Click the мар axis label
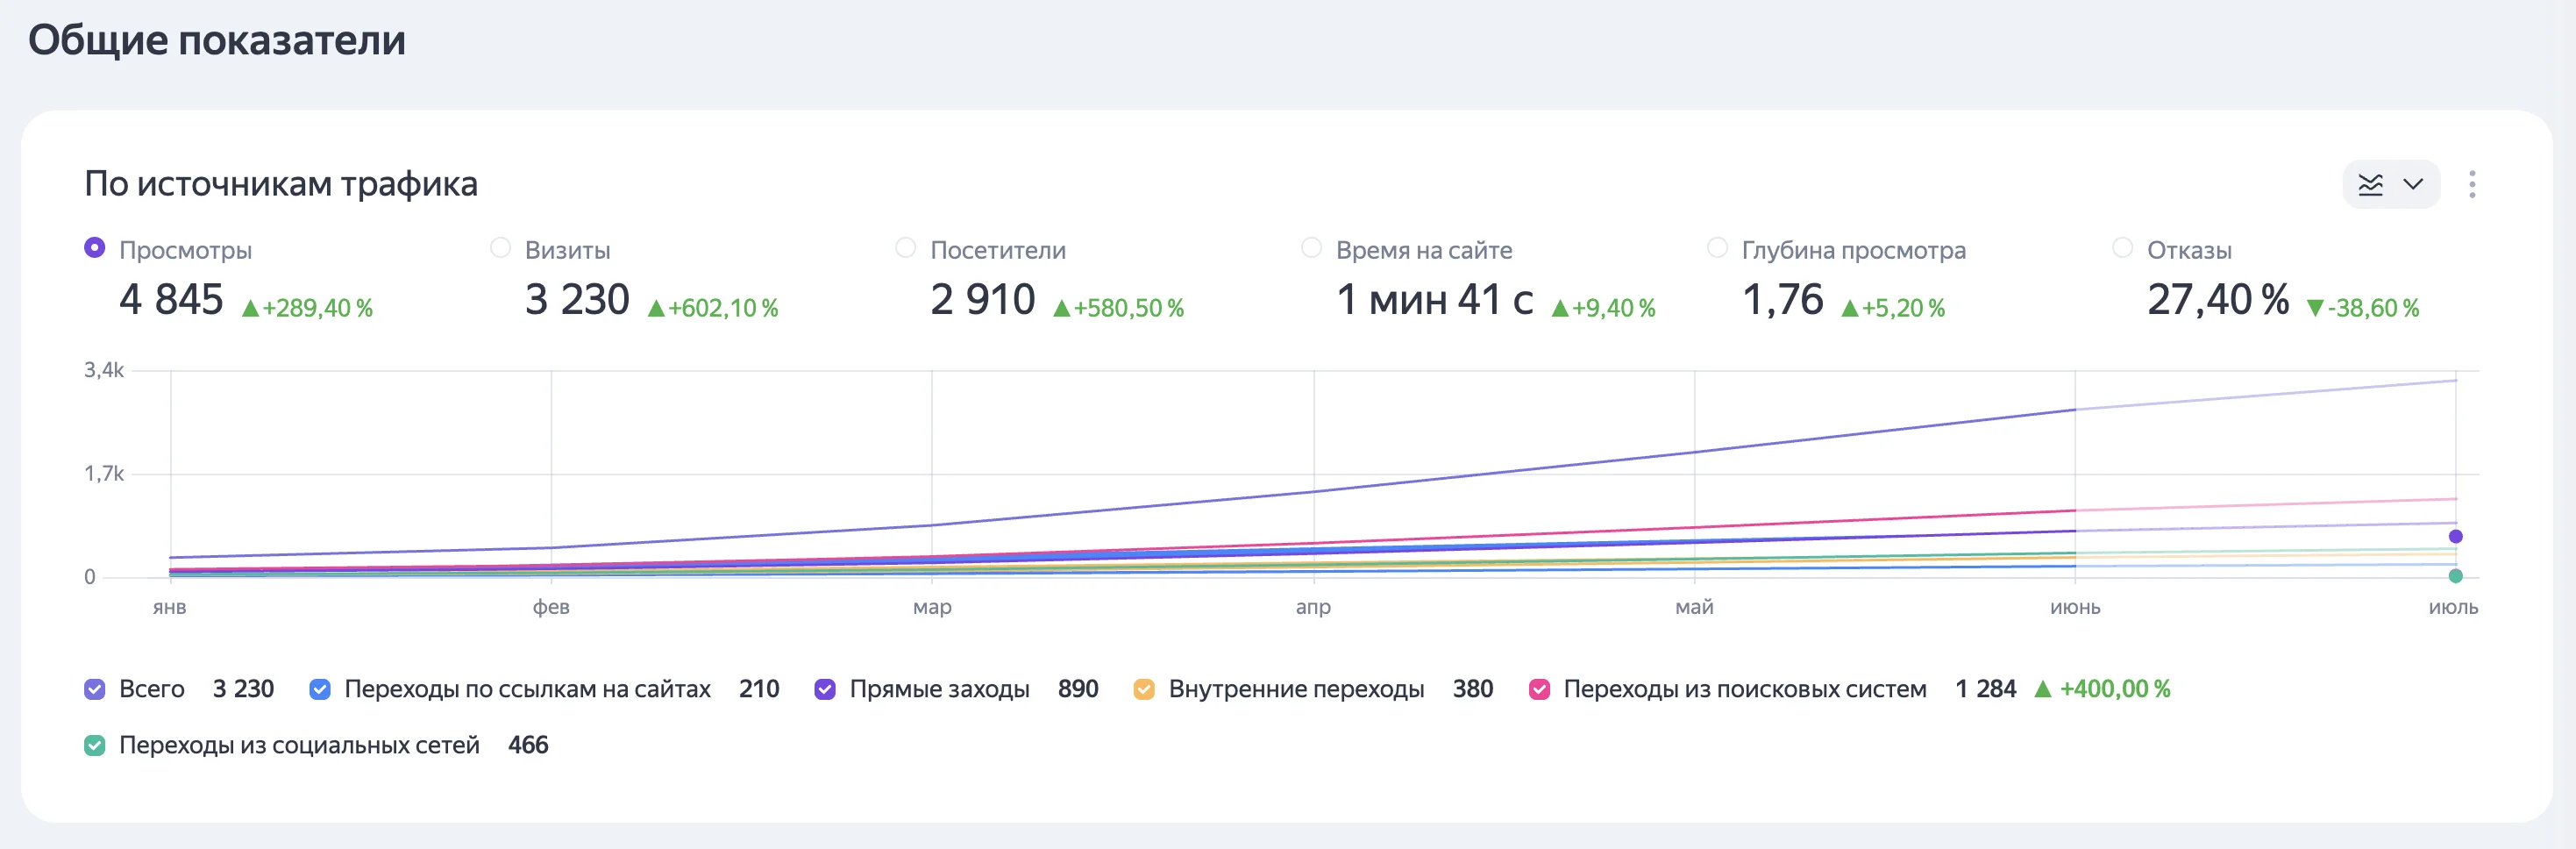Screen dimensions: 2576x849 point(932,607)
